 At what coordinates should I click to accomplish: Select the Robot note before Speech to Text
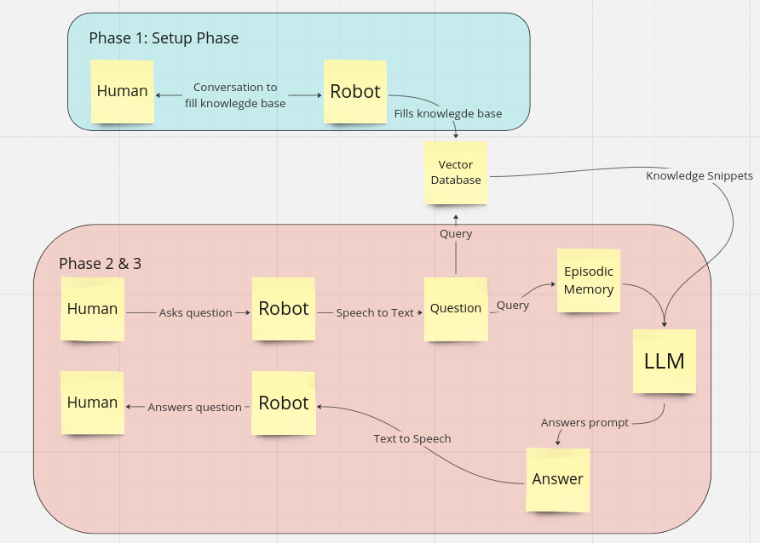(x=283, y=309)
